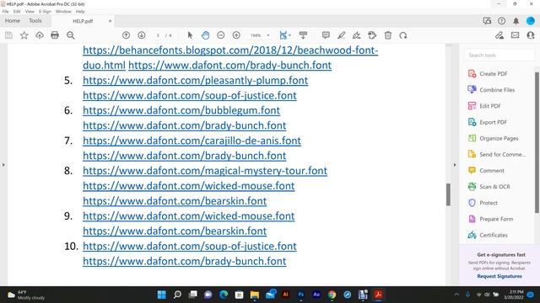
Task: Star the HELP.pdf document
Action: click(x=24, y=35)
